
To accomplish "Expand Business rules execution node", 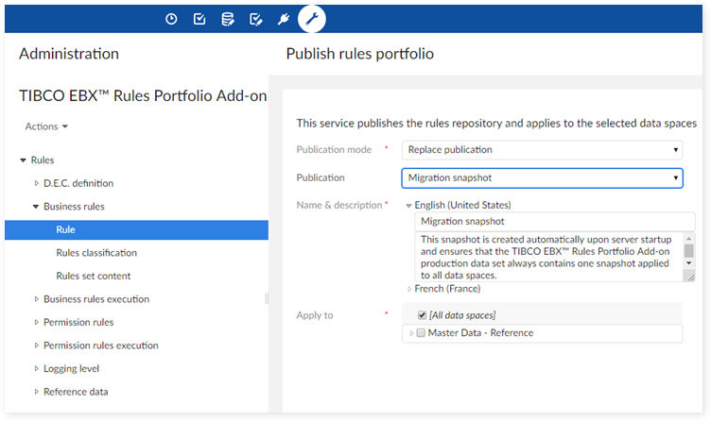I will 37,299.
